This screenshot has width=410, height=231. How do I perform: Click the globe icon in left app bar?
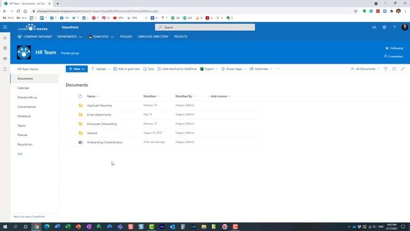click(x=5, y=48)
